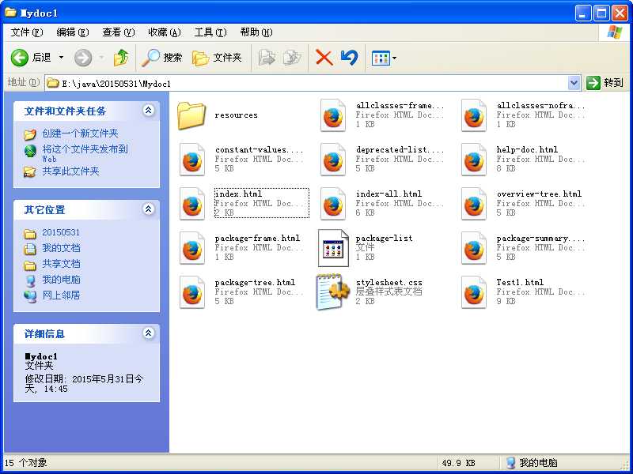Viewport: 633px width, 474px height.
Task: Expand the address bar dropdown arrow
Action: tap(574, 83)
